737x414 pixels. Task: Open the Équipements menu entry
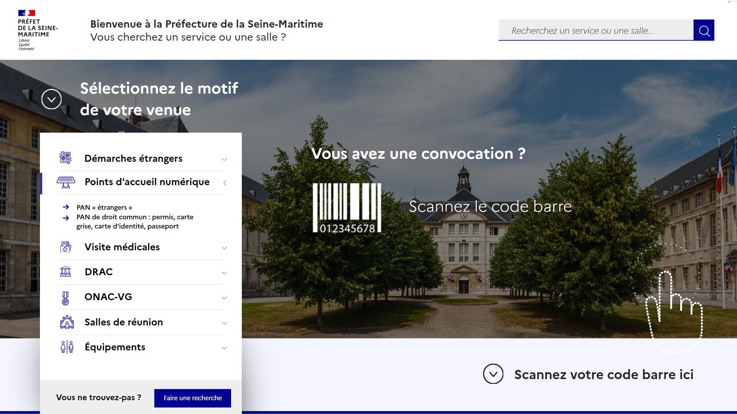tap(115, 347)
